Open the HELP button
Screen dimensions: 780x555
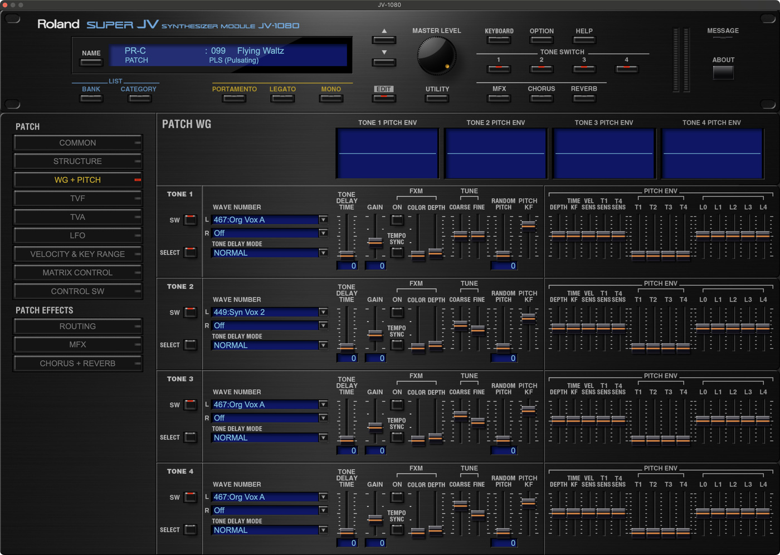[x=584, y=40]
